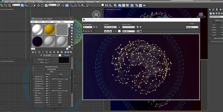Click the Unlink Selection tool
This screenshot has width=223, height=112.
[x=5, y=5]
